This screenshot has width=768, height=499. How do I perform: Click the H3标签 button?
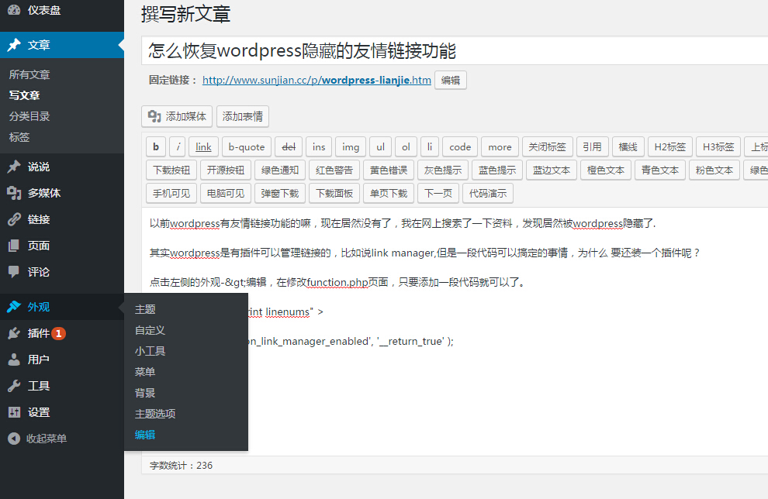(718, 146)
